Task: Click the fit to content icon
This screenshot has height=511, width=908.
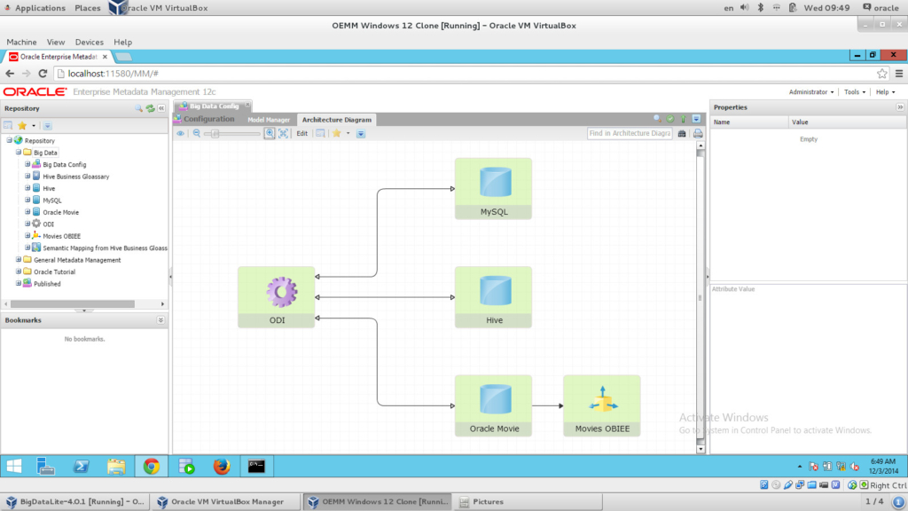Action: pyautogui.click(x=283, y=133)
